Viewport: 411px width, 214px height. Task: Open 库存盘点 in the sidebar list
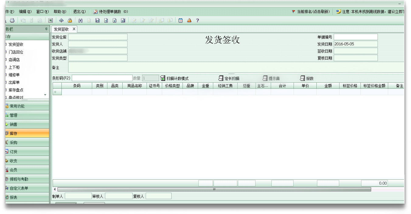(16, 90)
